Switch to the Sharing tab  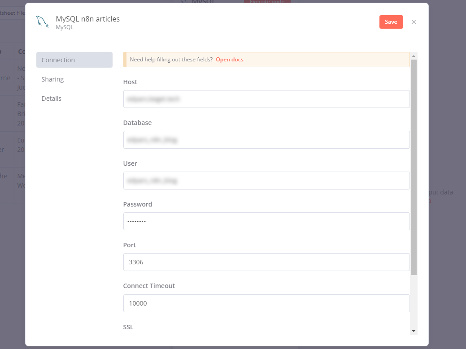(52, 79)
